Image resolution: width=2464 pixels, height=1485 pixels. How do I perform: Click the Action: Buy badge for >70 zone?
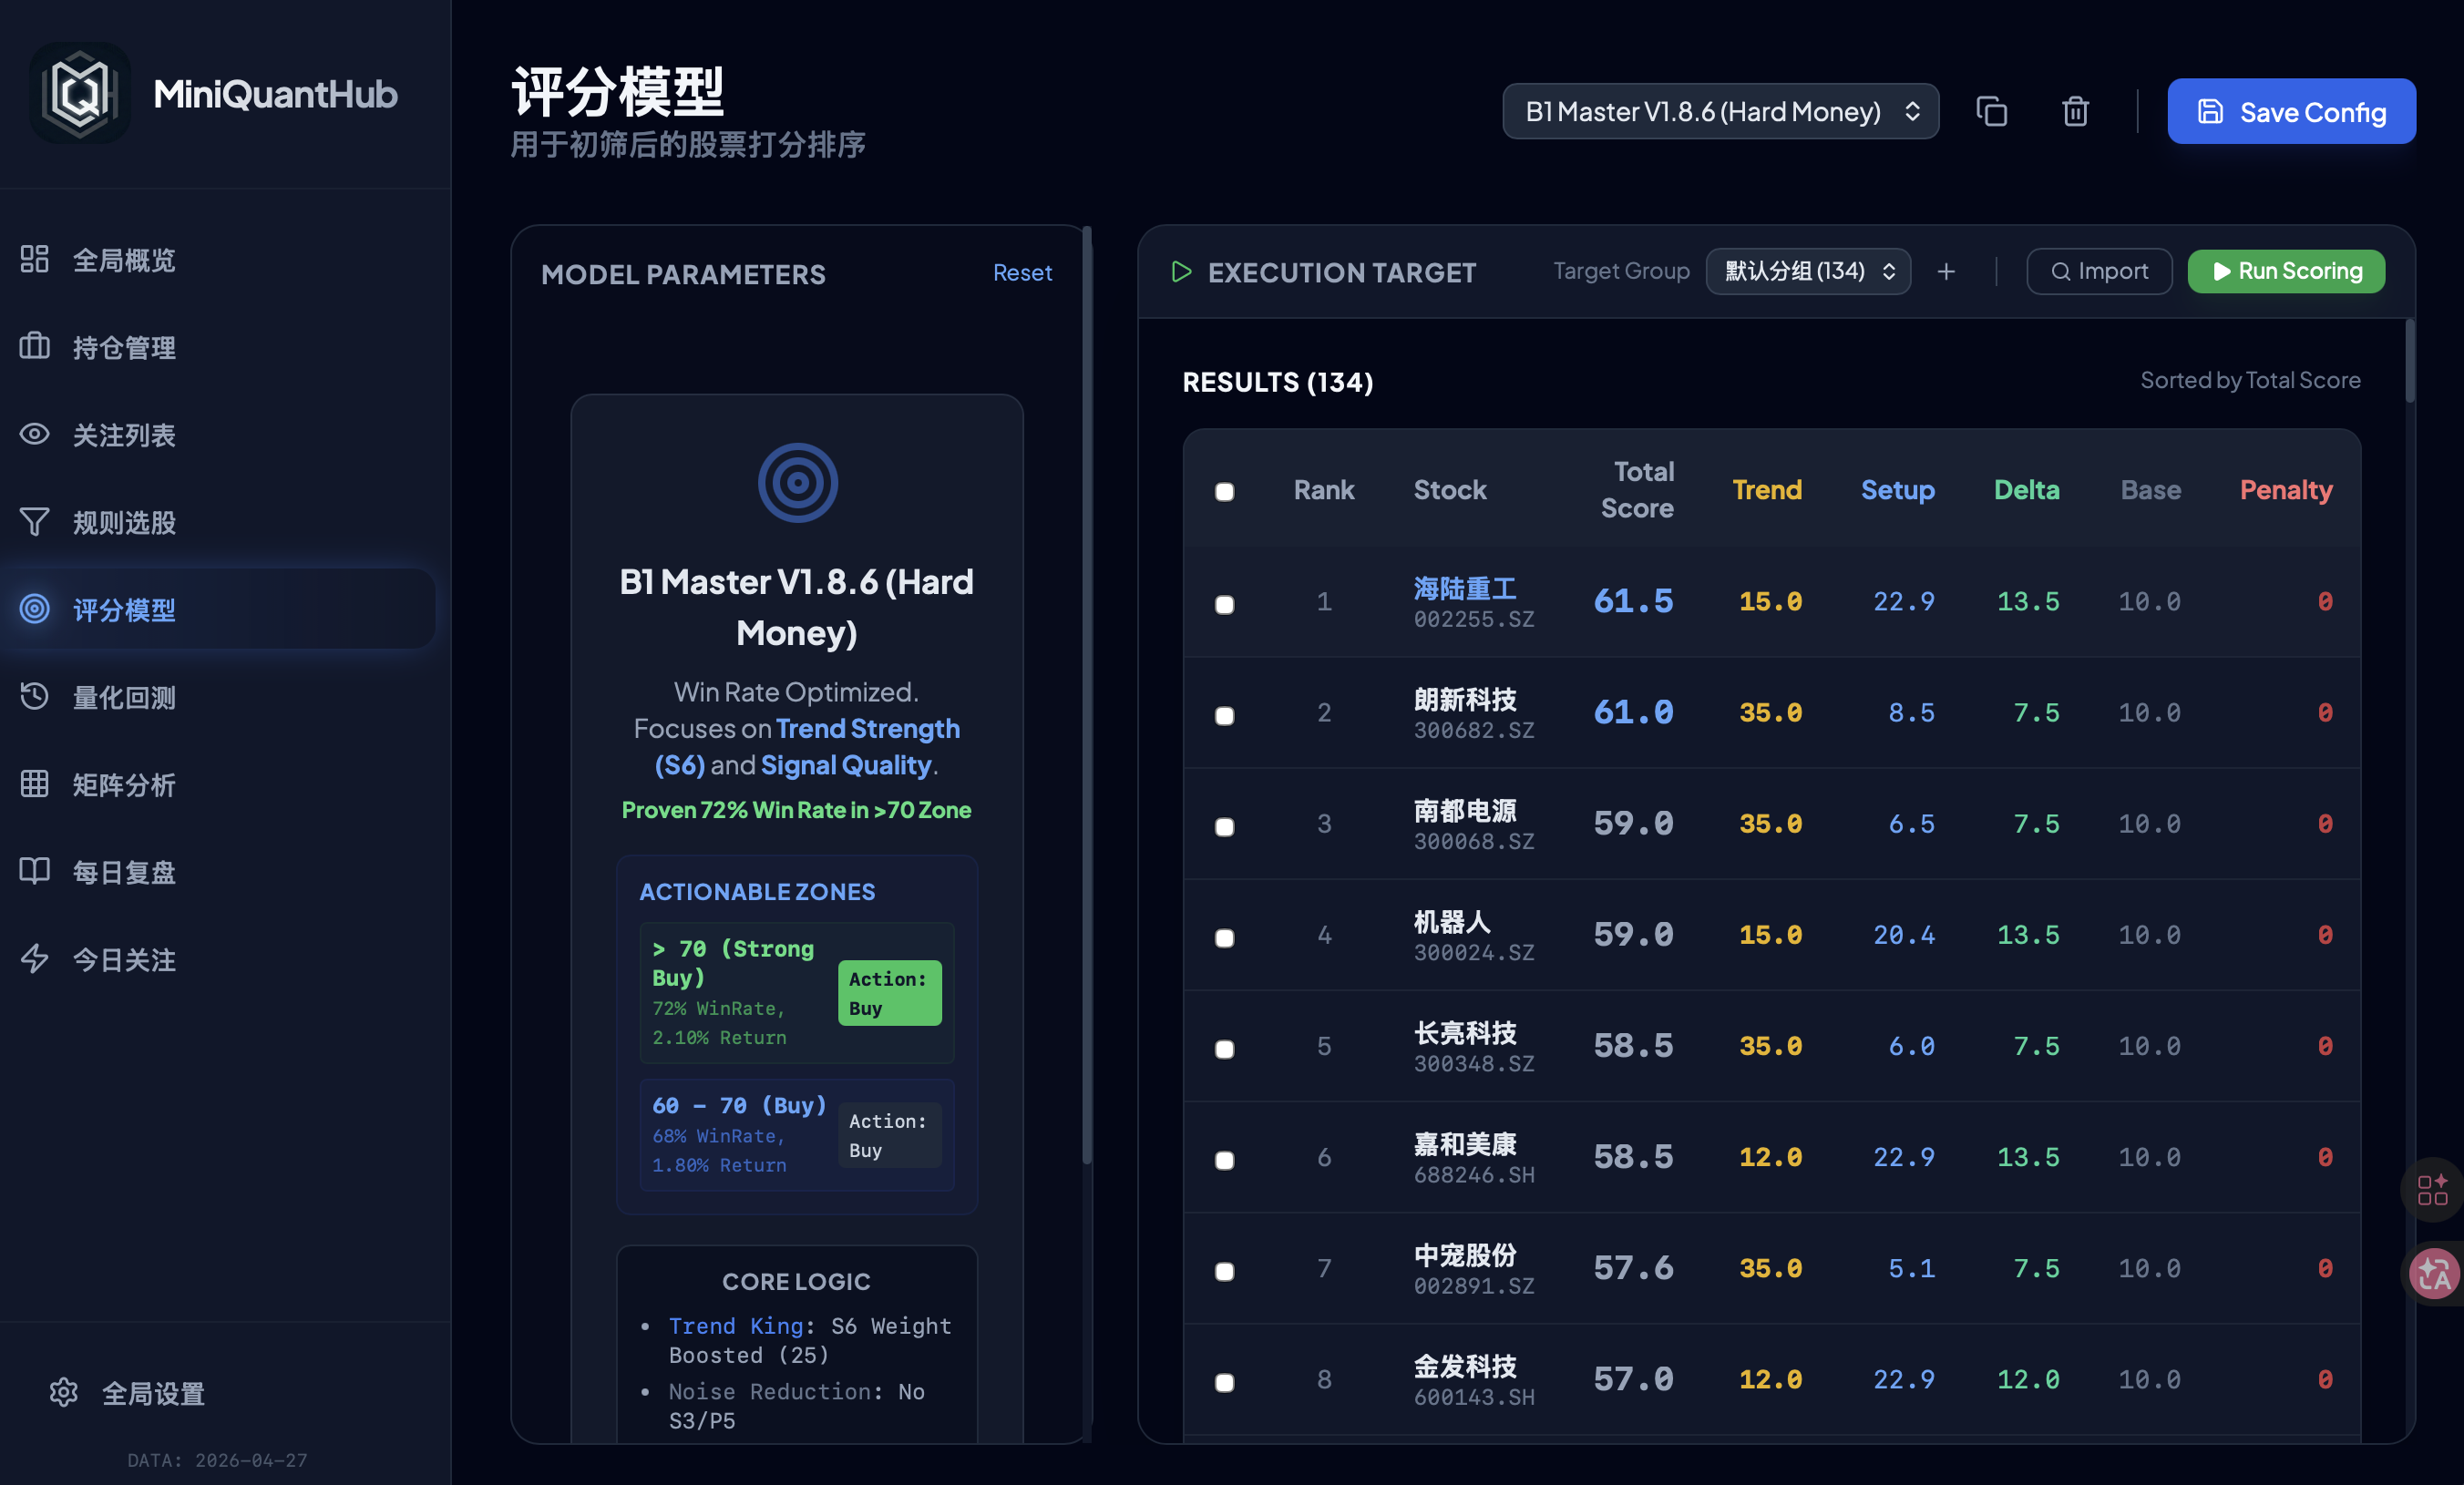tap(889, 993)
